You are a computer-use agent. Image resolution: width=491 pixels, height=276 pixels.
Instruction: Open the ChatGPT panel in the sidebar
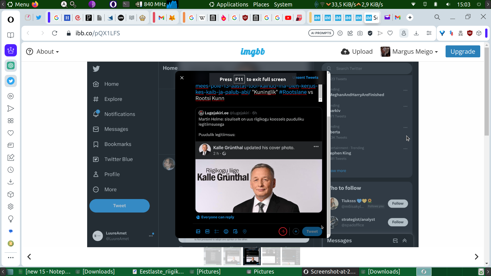click(11, 65)
